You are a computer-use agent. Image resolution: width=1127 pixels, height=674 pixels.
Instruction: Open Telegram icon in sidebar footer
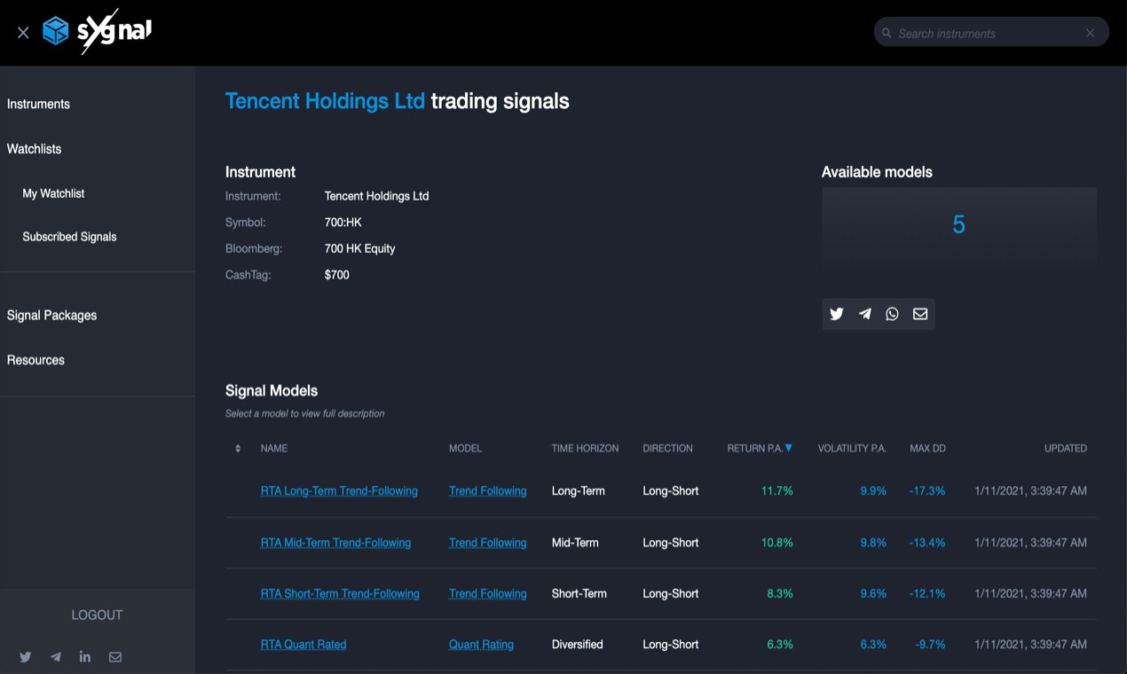click(x=56, y=657)
